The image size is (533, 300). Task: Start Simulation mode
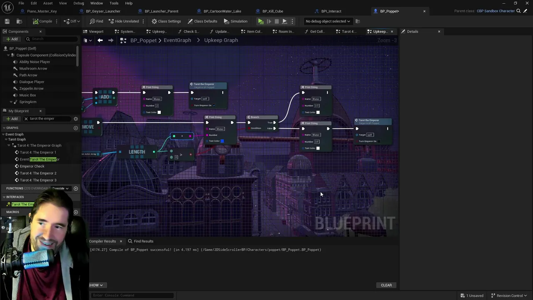(235, 21)
